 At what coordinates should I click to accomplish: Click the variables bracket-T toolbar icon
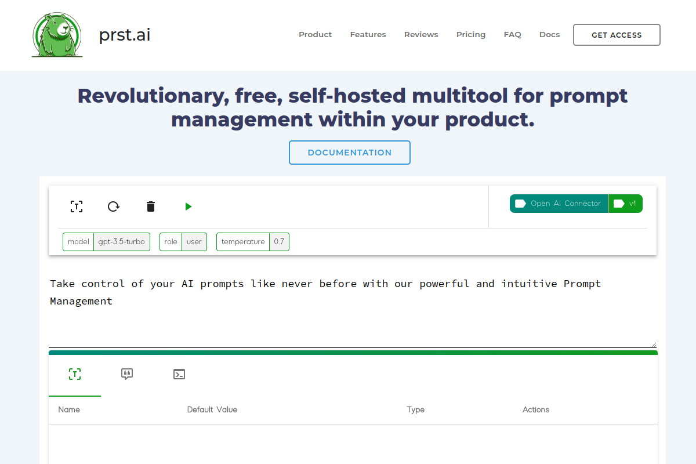click(x=77, y=206)
